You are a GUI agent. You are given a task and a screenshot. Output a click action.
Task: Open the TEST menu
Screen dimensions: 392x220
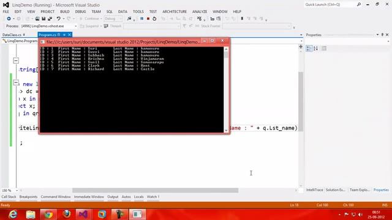[x=153, y=12]
